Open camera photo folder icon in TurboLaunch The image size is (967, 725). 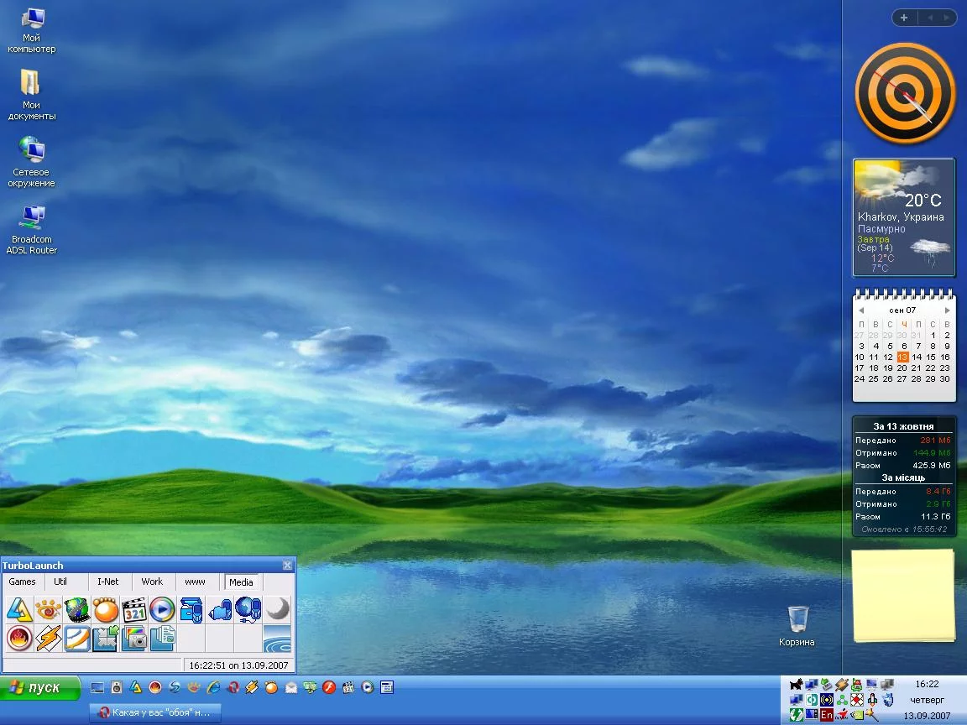133,638
